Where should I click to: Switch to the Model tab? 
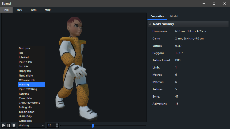point(174,16)
